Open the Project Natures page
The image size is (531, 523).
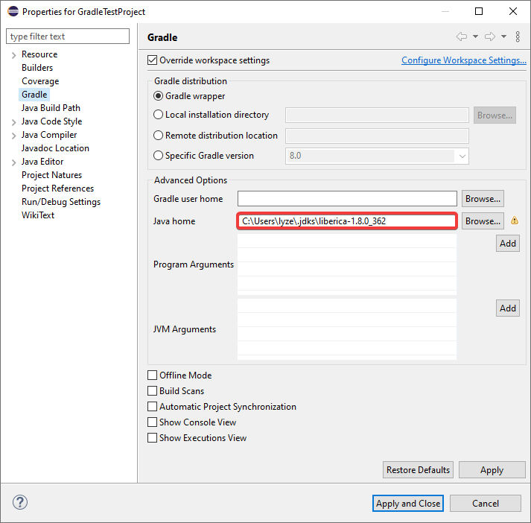52,175
